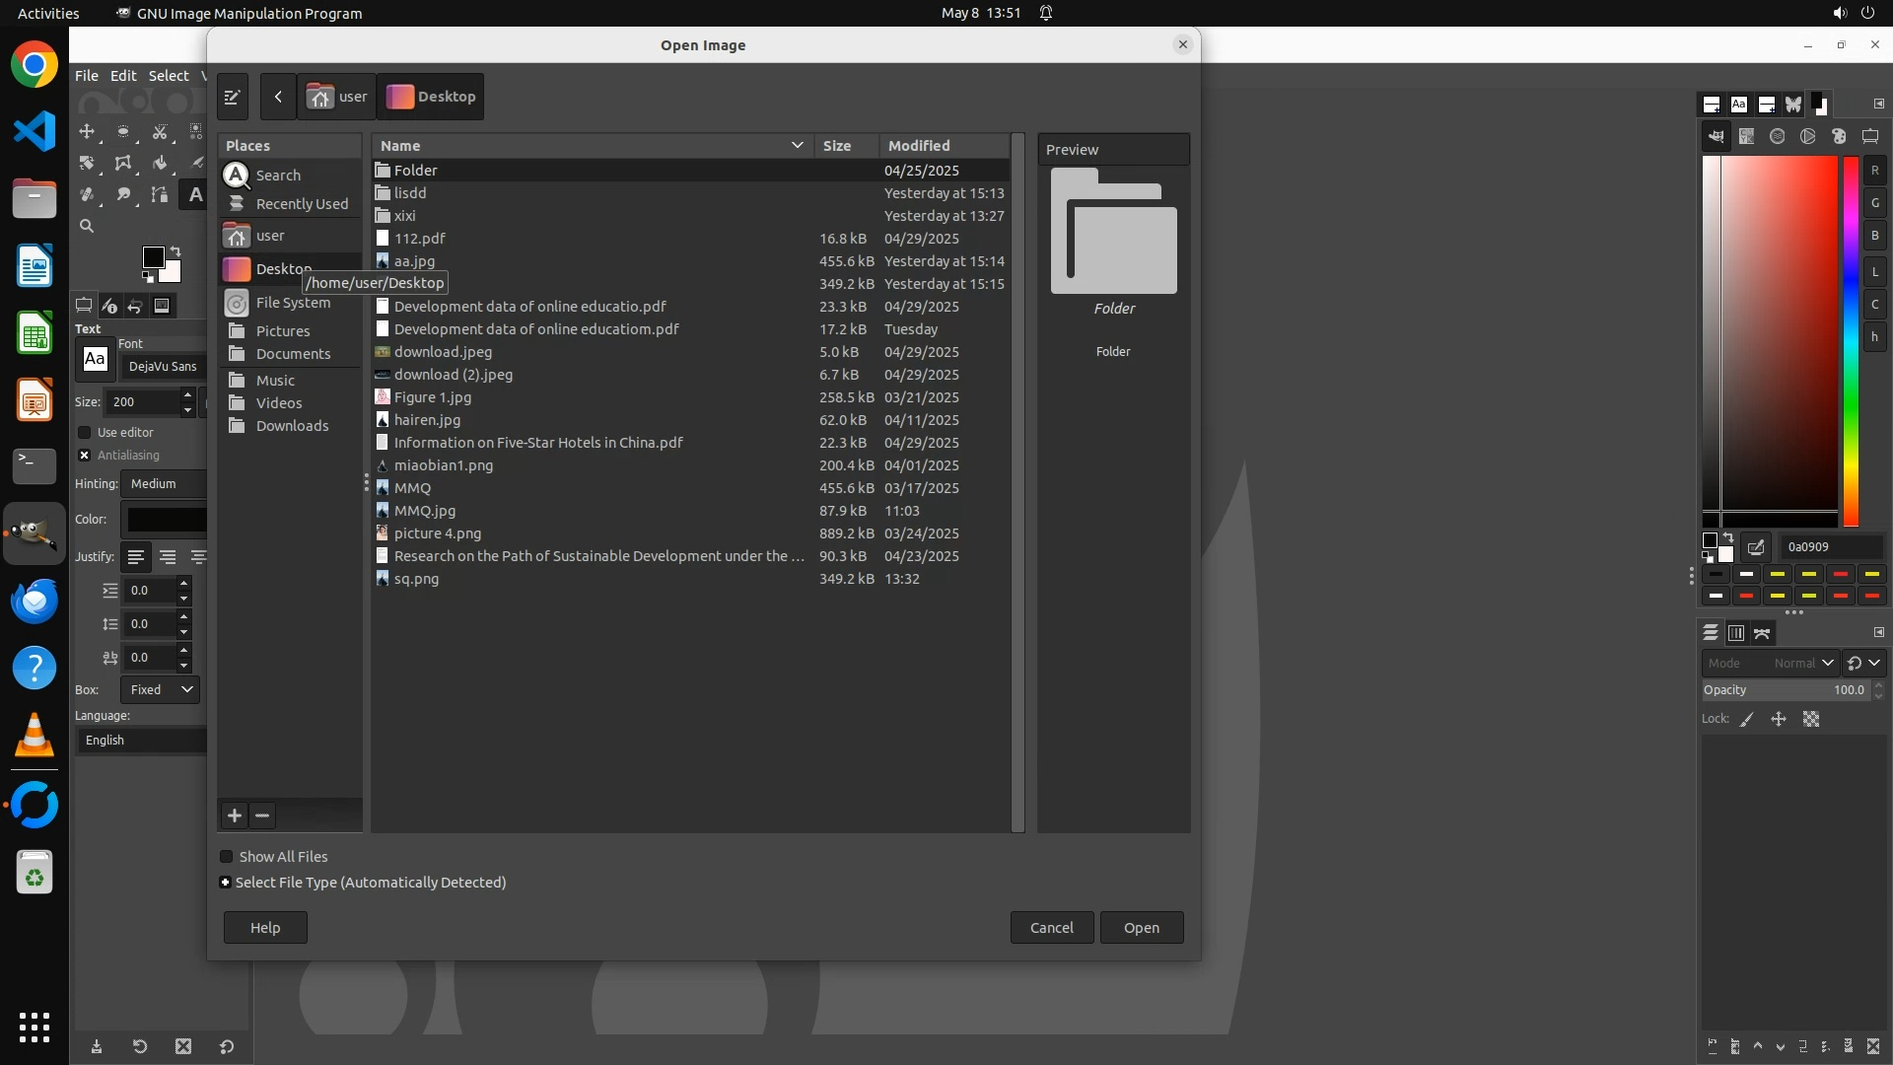1893x1065 pixels.
Task: Select the Heal tool
Action: pyautogui.click(x=87, y=194)
